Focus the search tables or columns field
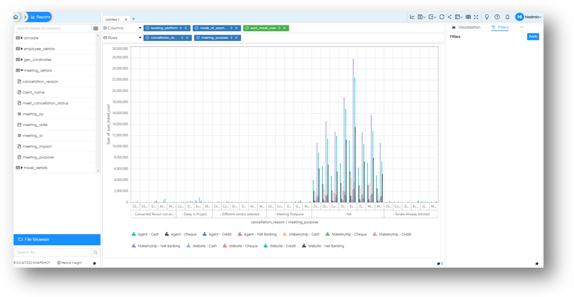Screen dimensions: 574x297 (52, 28)
